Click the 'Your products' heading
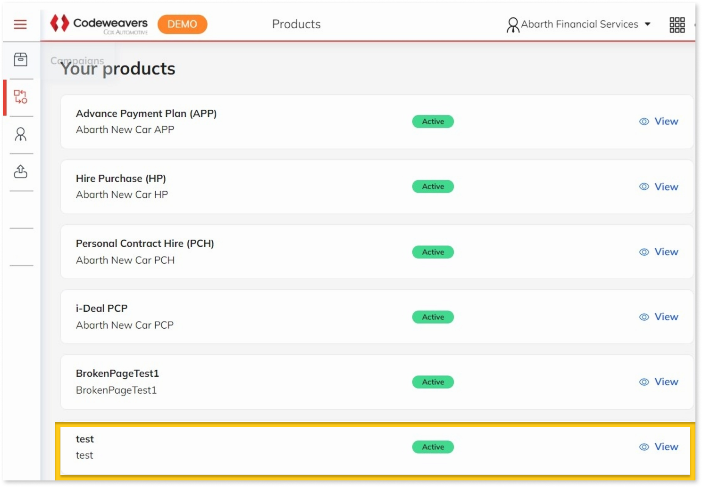This screenshot has width=702, height=487. (x=118, y=69)
